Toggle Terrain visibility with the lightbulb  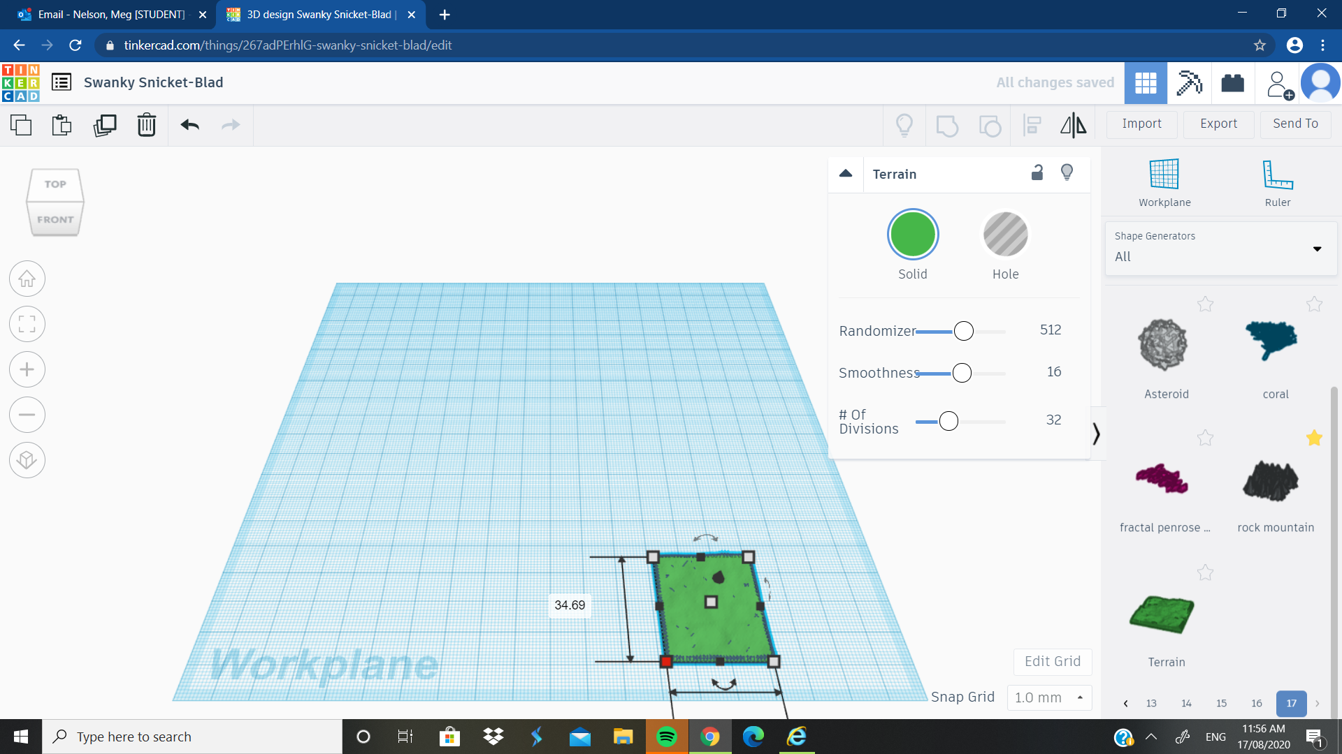tap(1067, 172)
